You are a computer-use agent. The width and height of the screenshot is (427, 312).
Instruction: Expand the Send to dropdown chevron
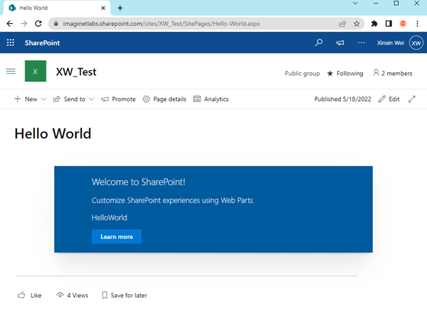point(92,99)
